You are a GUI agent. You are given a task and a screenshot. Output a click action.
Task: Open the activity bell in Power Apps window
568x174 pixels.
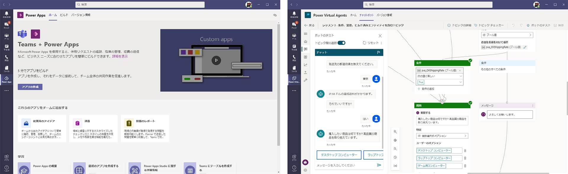7,14
